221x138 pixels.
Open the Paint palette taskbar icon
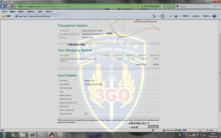point(61,135)
